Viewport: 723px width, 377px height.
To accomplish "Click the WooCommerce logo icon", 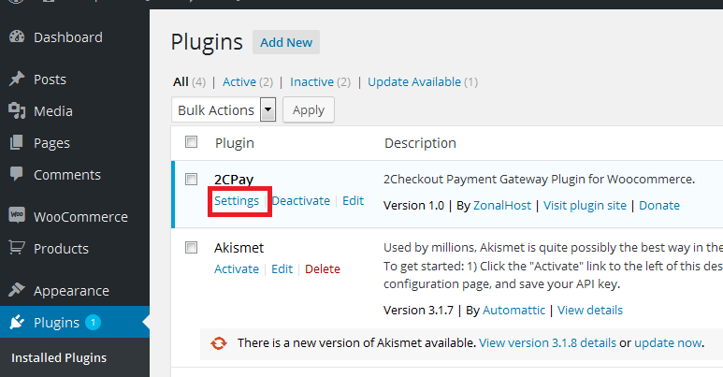I will (x=17, y=215).
